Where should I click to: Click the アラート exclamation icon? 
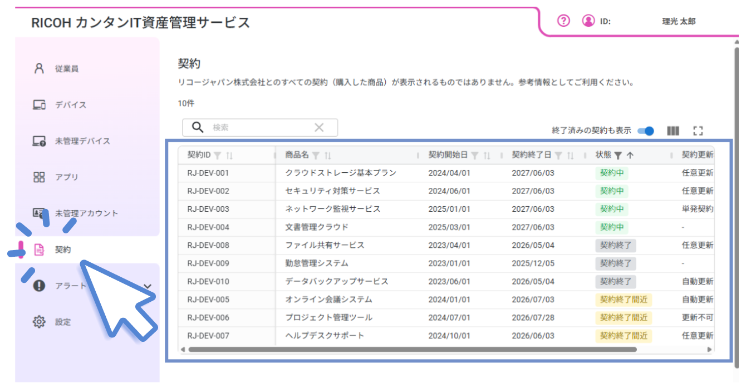tap(39, 286)
